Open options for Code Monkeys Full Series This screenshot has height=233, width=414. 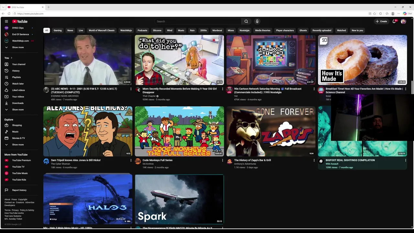[223, 160]
